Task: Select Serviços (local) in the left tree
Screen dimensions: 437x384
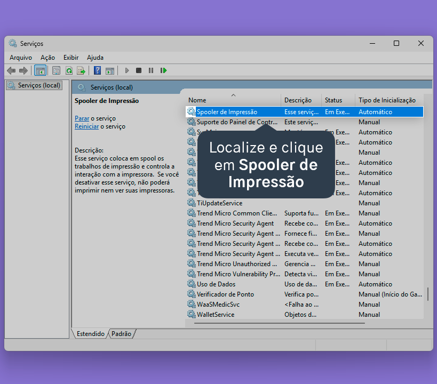Action: point(34,85)
